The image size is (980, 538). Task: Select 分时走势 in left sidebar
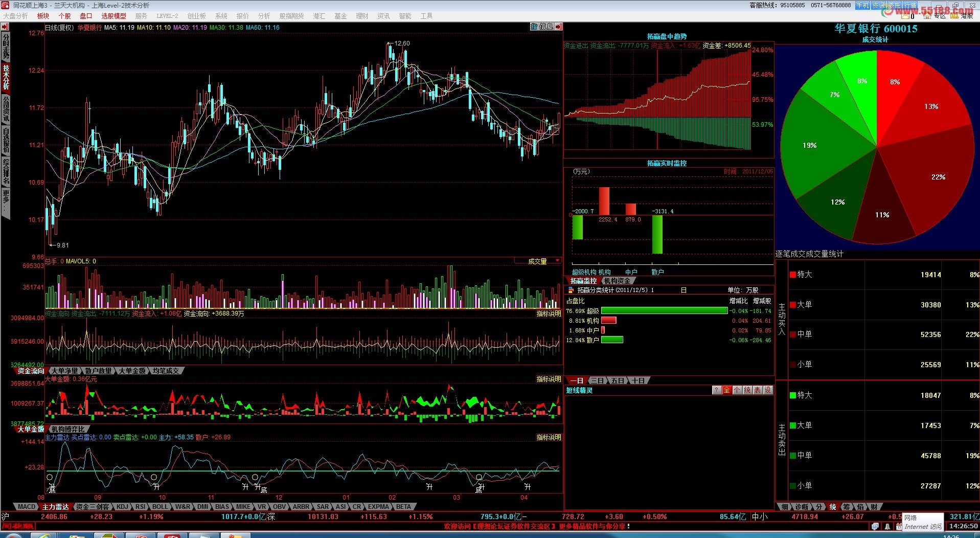pyautogui.click(x=6, y=46)
